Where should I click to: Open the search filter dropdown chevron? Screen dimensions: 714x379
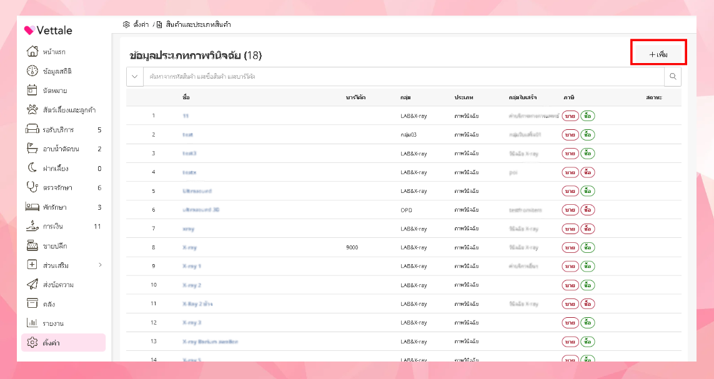tap(135, 76)
